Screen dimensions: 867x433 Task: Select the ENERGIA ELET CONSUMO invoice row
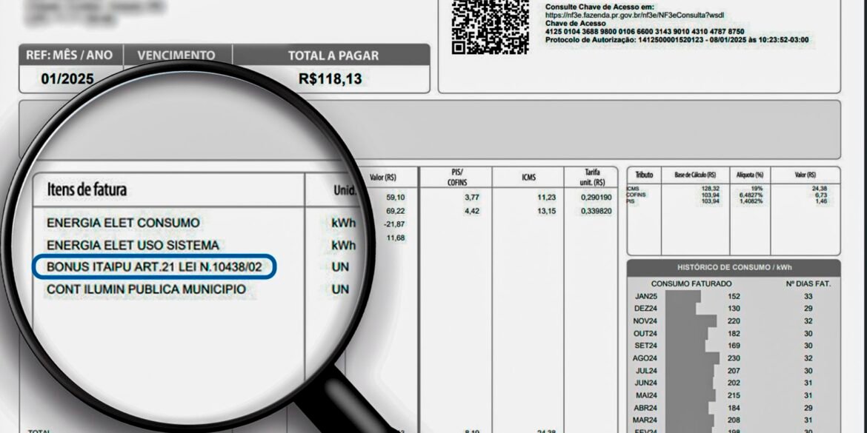pos(124,222)
